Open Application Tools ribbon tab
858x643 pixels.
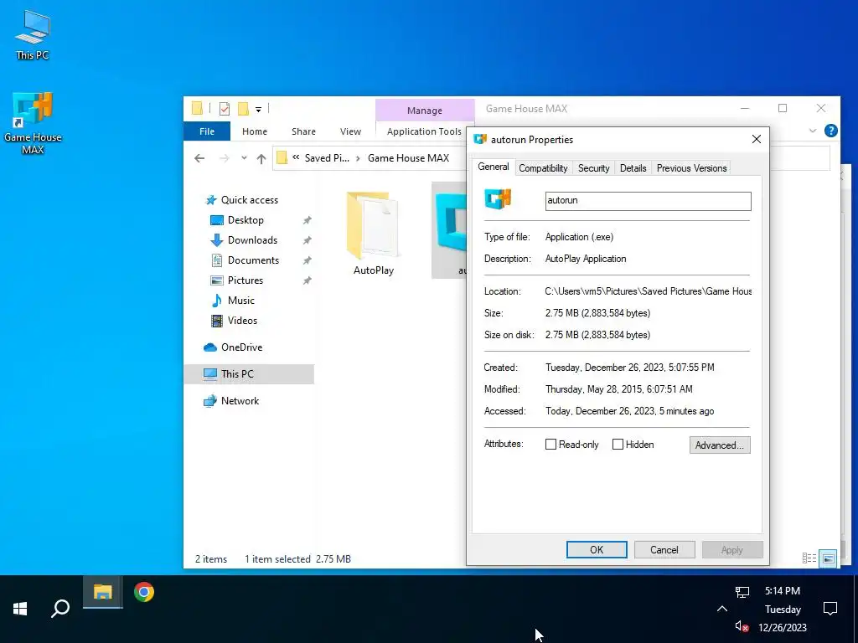424,131
